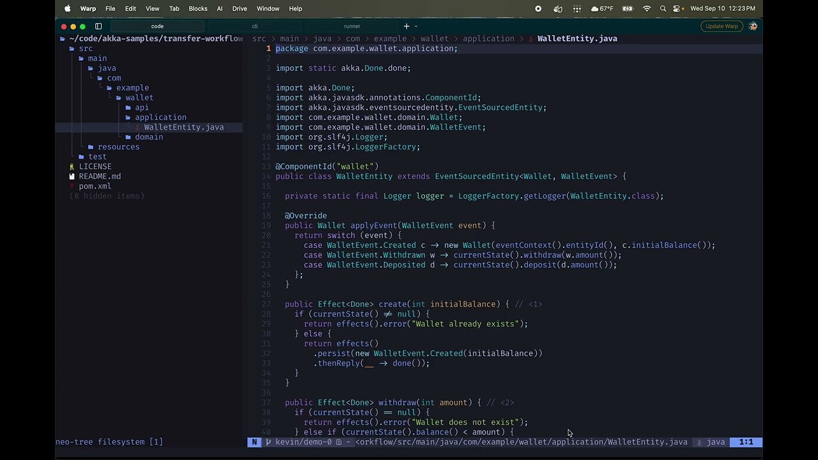
Task: Open the Warp application menu
Action: click(x=88, y=8)
